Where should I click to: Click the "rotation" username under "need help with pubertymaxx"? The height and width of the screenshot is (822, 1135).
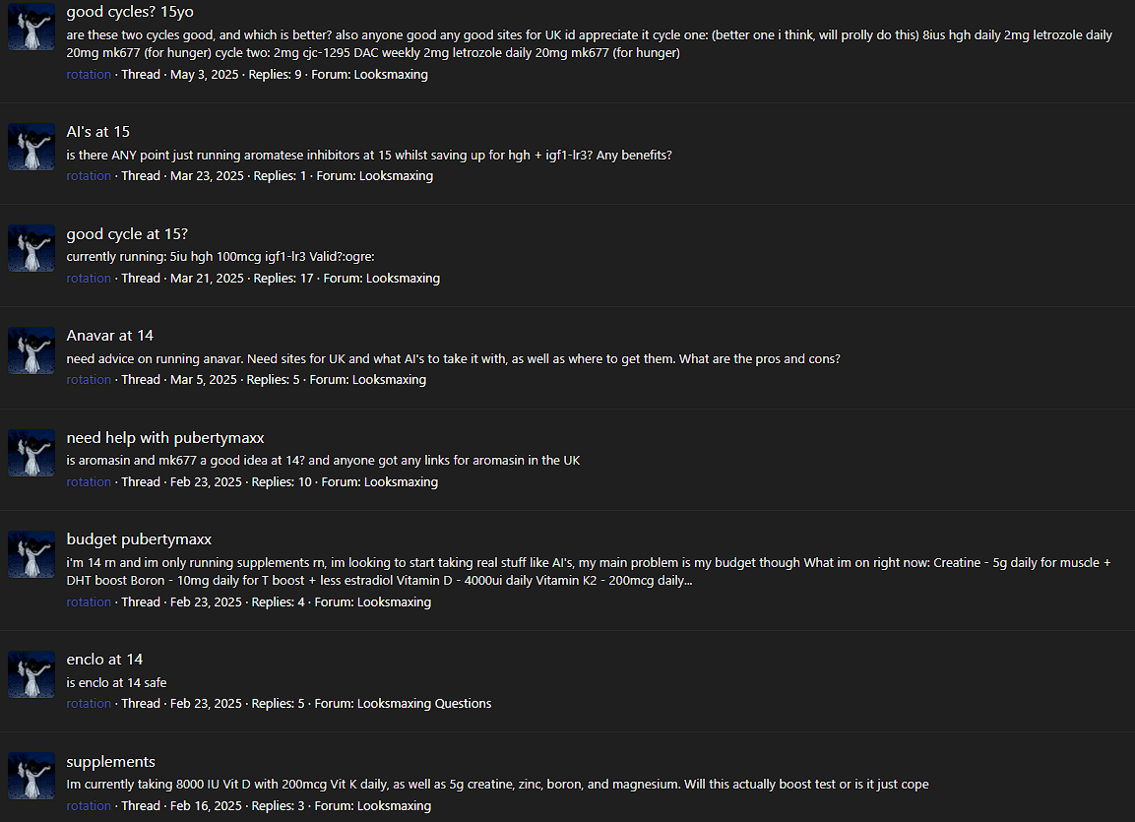[89, 482]
